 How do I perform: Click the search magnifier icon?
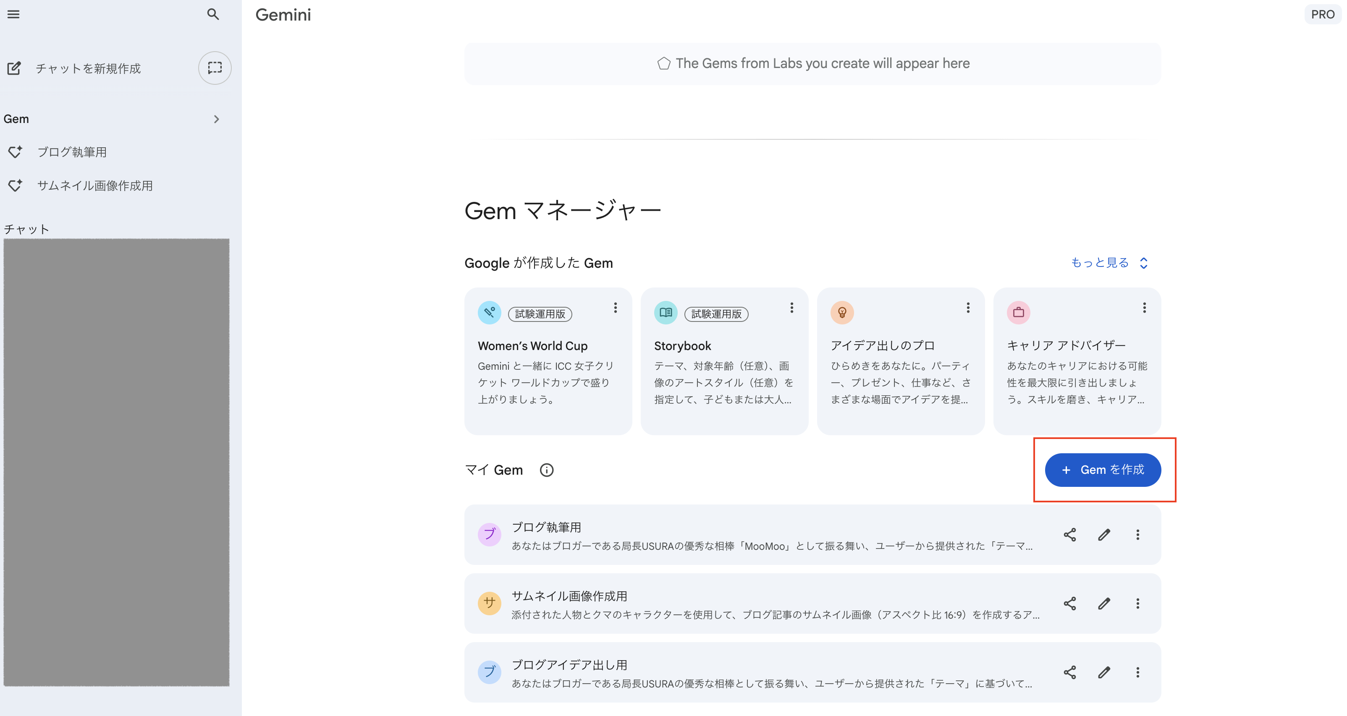213,14
